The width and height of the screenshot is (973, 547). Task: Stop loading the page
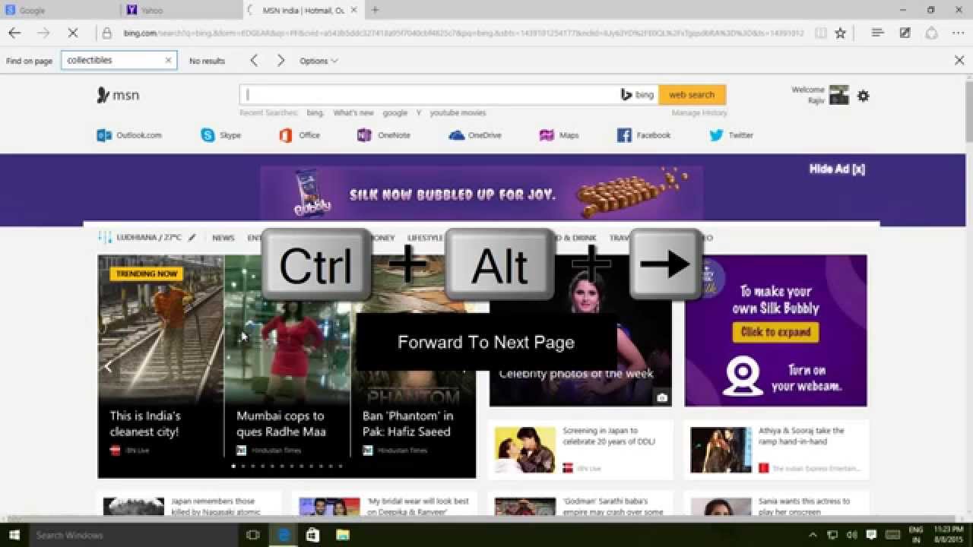[x=73, y=33]
